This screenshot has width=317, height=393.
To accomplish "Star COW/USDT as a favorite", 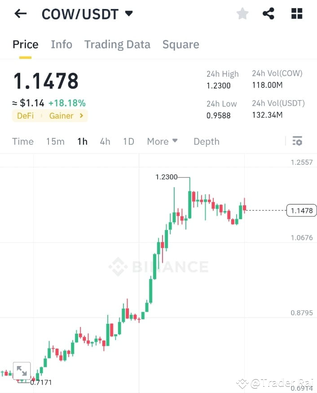I will 242,13.
